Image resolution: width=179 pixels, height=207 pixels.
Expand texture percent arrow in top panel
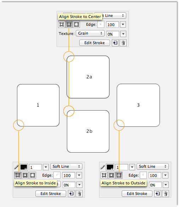[123, 34]
